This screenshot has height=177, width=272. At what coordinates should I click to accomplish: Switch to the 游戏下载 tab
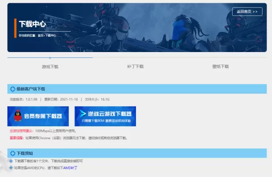pos(50,67)
